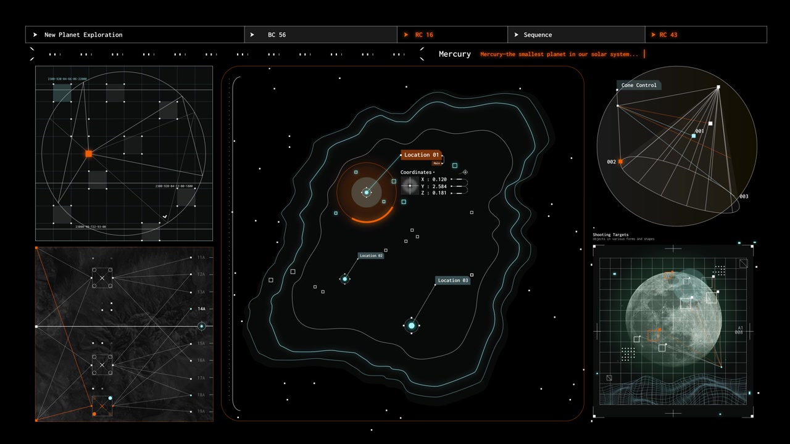
Task: Click the crossed square icon at moon panel top-right
Action: 743,263
